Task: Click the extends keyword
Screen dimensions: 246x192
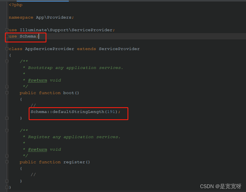Action: 87,49
